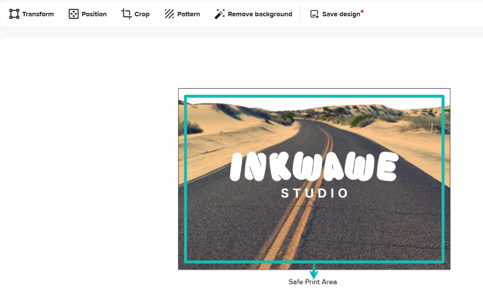Viewport: 483px width, 295px height.
Task: Click the Remove background text label
Action: 260,14
